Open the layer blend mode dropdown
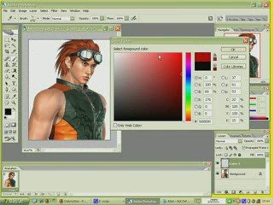The width and height of the screenshot is (273, 205). (240, 141)
